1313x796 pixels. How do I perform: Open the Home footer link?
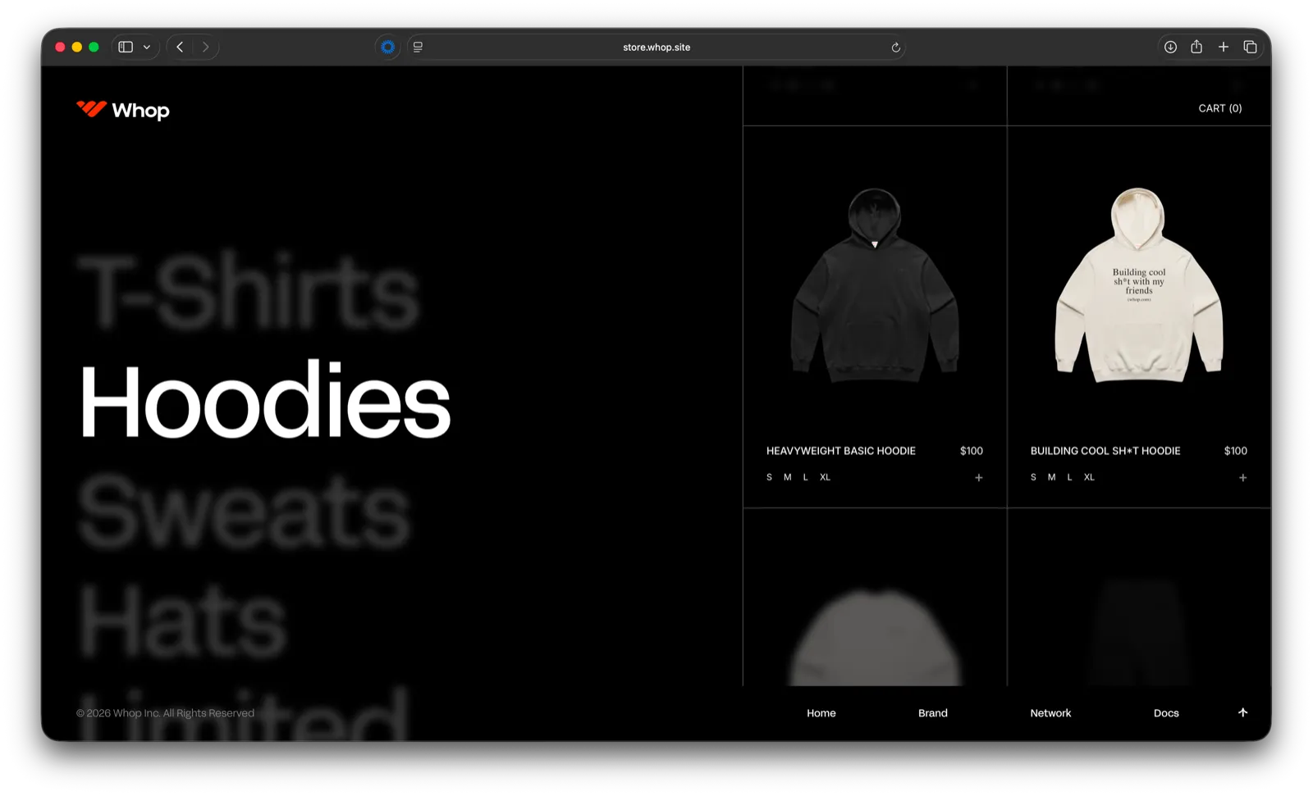(821, 713)
